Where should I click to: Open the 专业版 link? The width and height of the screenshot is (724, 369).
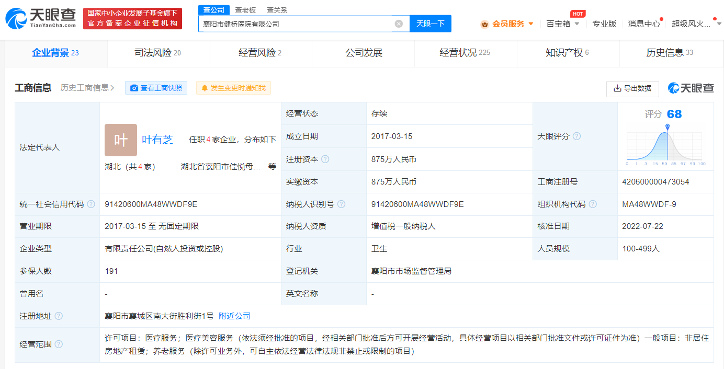pyautogui.click(x=604, y=24)
